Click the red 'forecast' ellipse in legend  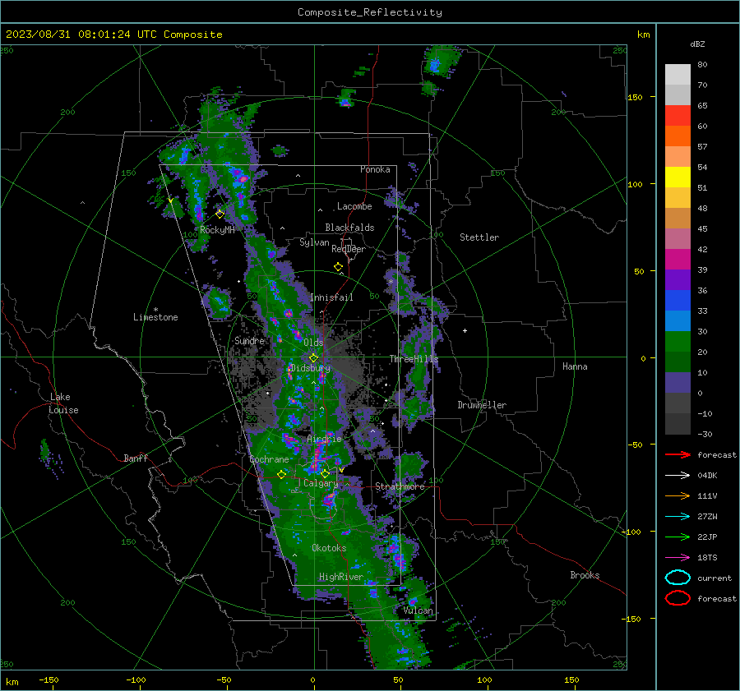pyautogui.click(x=678, y=598)
